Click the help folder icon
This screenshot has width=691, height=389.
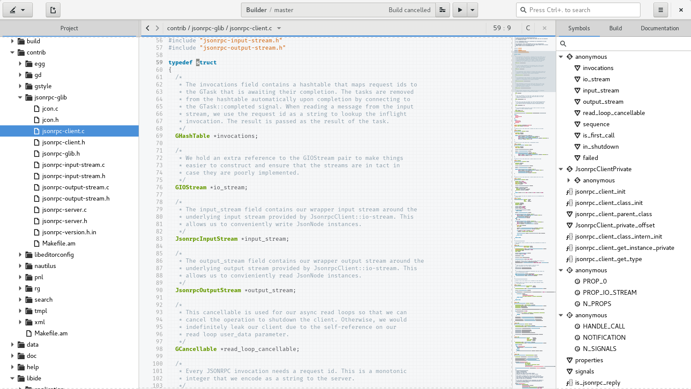(21, 367)
